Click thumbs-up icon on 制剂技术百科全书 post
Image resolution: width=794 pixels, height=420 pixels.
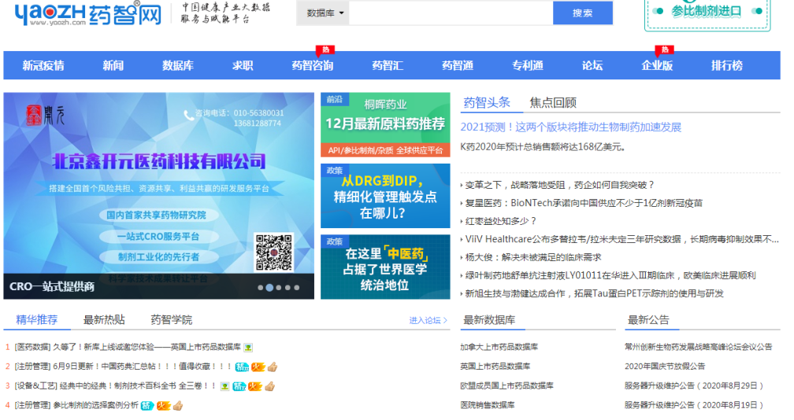coord(269,386)
